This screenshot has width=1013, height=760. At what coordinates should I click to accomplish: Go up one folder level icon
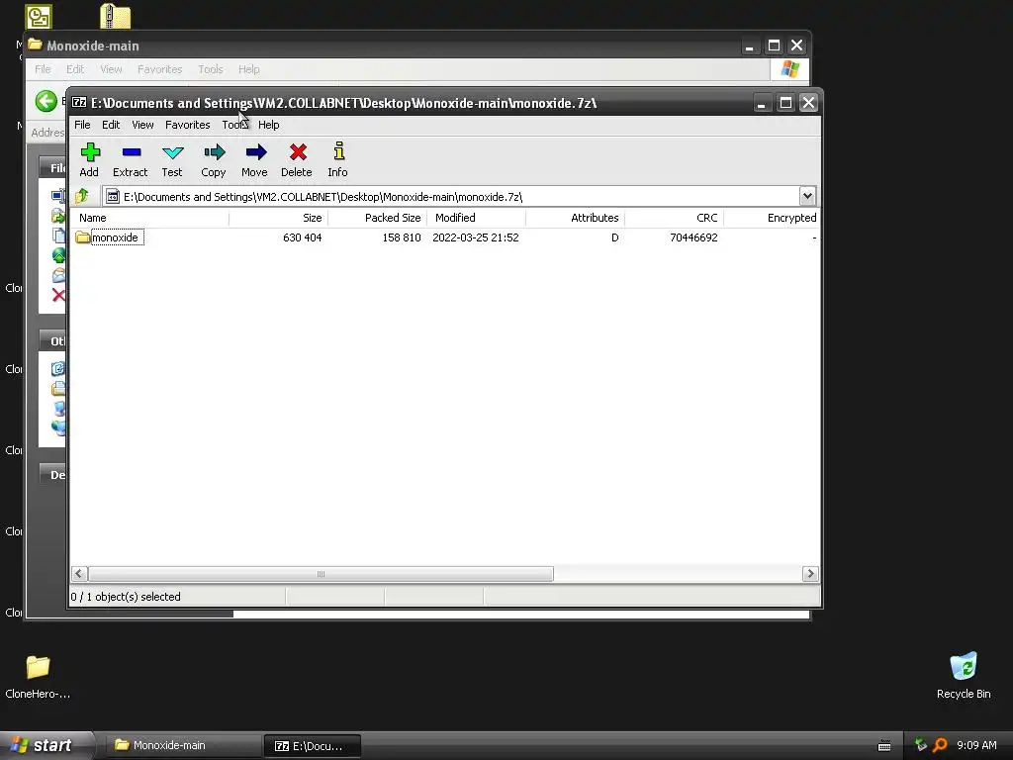click(x=82, y=196)
